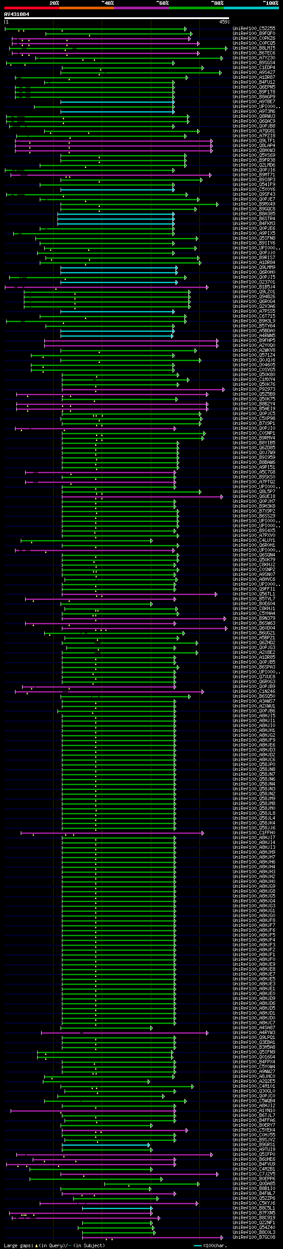Click the query end position label 459

223,22
